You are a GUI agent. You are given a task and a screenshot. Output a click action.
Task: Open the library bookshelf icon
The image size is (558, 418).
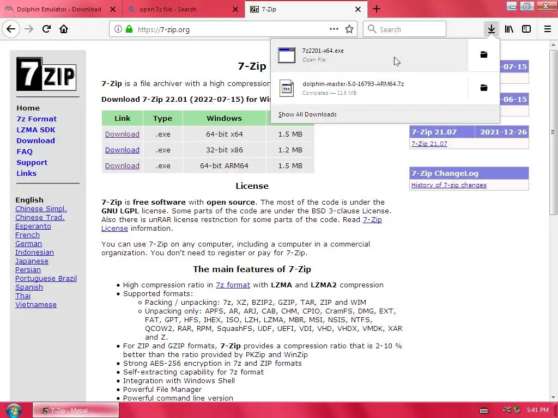point(509,29)
